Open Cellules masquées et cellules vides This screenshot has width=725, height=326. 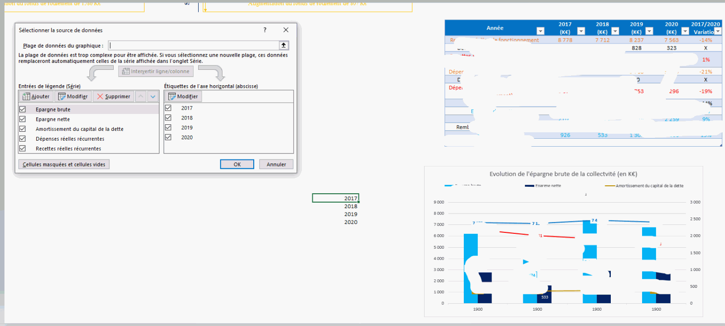pyautogui.click(x=64, y=164)
